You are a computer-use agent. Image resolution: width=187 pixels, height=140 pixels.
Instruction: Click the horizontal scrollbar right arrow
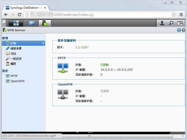click(x=183, y=136)
